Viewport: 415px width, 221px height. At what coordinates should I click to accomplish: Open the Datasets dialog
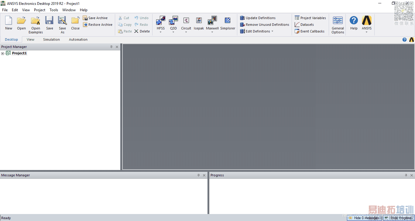click(304, 25)
